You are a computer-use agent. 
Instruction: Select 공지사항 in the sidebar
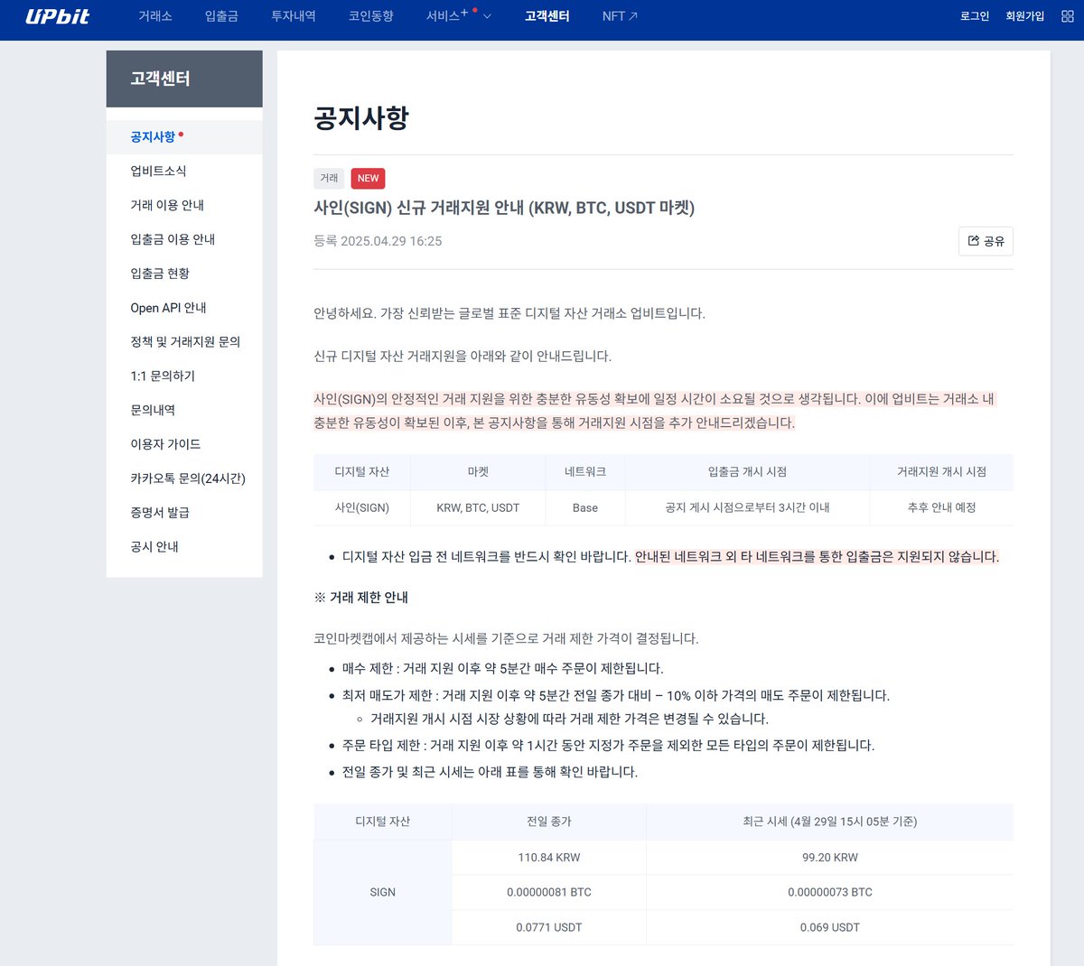184,137
